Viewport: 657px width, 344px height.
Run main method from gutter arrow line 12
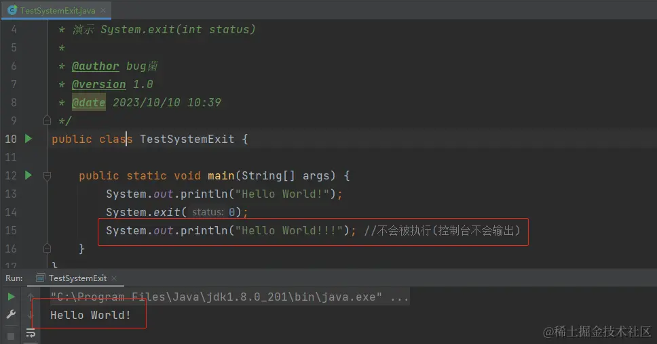click(x=28, y=175)
